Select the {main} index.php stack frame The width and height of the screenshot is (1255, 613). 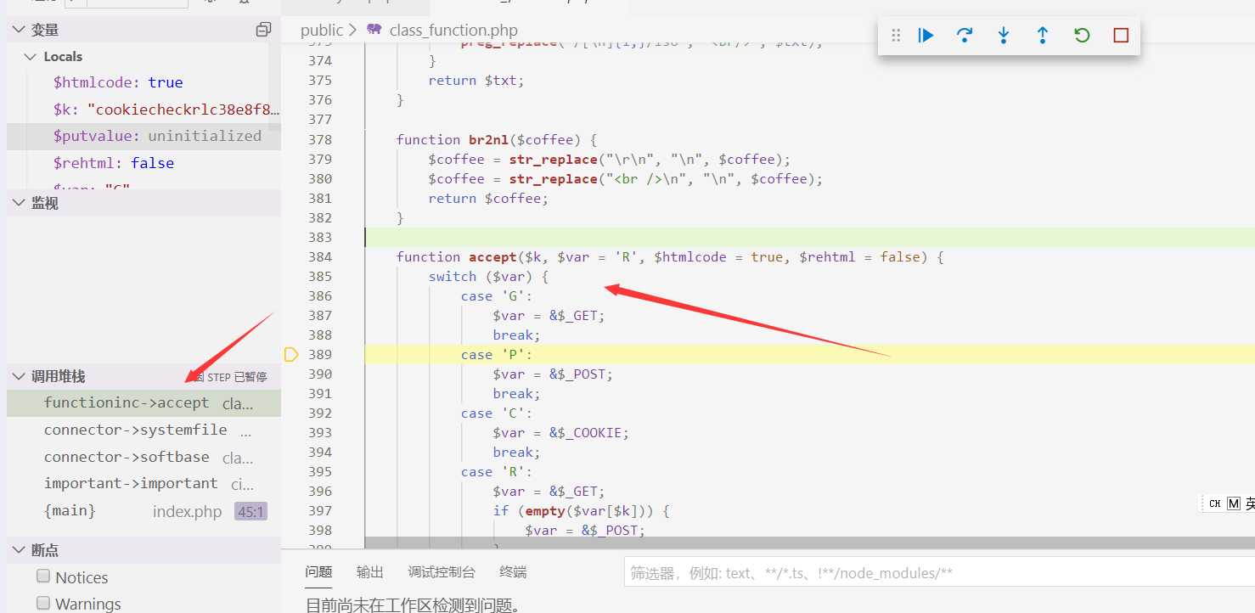click(144, 510)
